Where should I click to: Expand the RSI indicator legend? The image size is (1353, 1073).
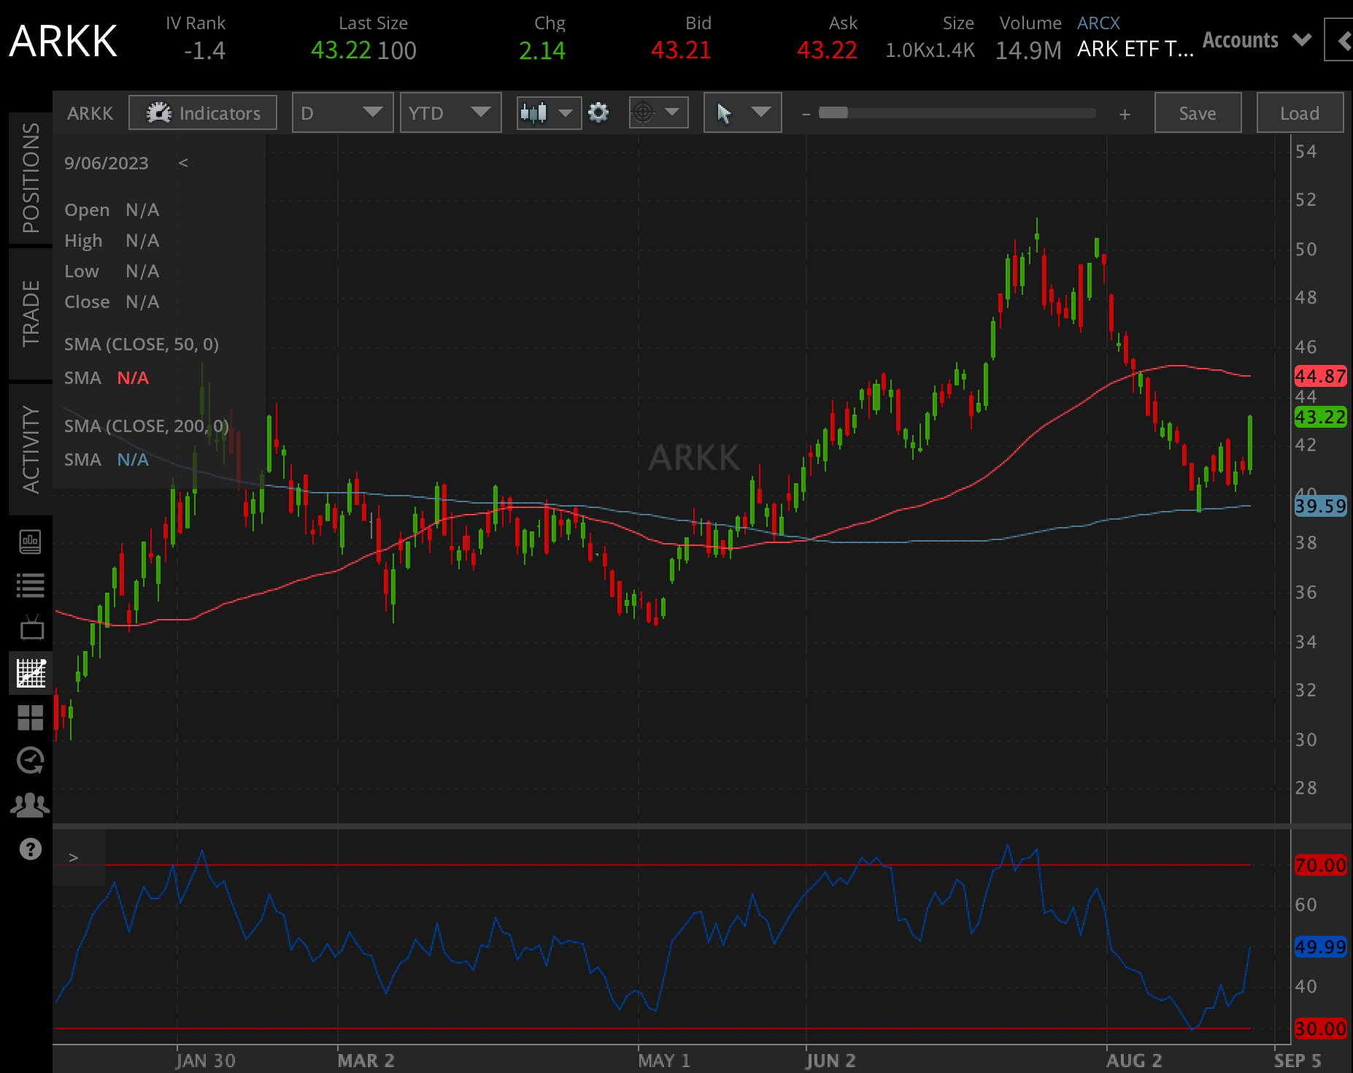point(73,857)
